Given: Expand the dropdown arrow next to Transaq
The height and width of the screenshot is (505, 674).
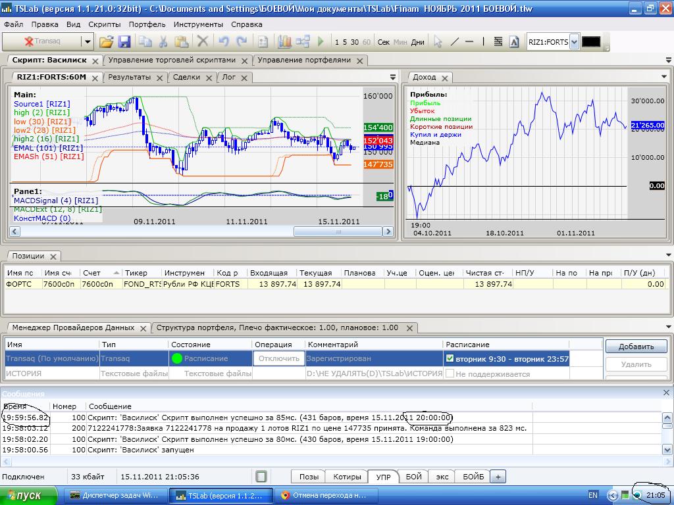Looking at the screenshot, I should pyautogui.click(x=87, y=41).
